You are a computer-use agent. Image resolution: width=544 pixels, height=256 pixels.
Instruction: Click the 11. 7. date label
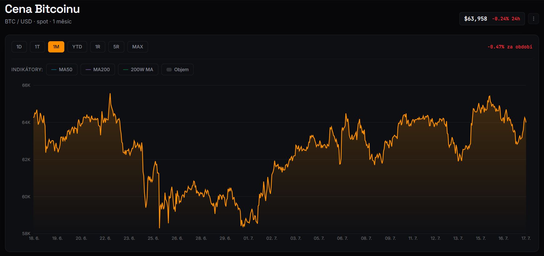(413, 238)
